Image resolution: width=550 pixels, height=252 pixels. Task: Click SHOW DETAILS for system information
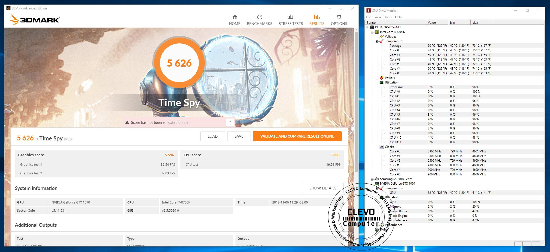tap(323, 188)
